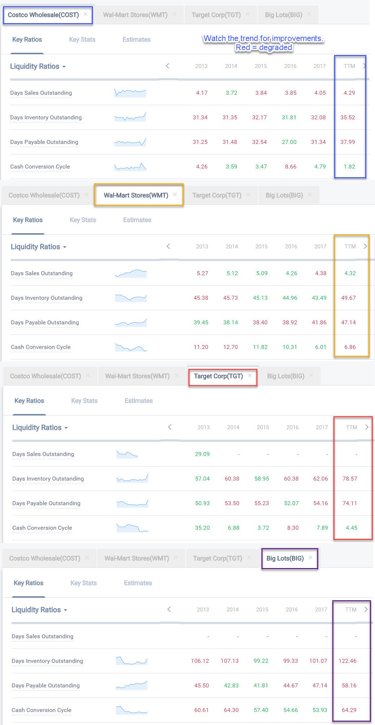
Task: Open Wal-Mart's Days Payable Outstanding sparkline chart
Action: pyautogui.click(x=131, y=322)
